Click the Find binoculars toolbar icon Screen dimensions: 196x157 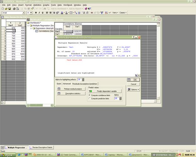point(45,8)
